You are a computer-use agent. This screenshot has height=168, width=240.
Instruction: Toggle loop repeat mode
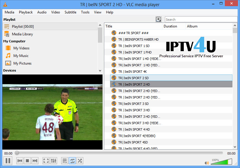(72, 161)
